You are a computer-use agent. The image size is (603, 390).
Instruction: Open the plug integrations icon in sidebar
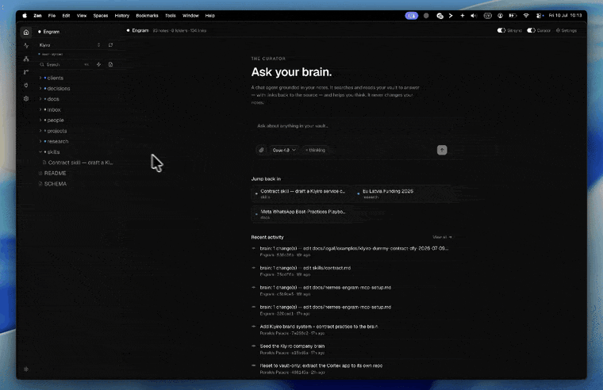(26, 86)
